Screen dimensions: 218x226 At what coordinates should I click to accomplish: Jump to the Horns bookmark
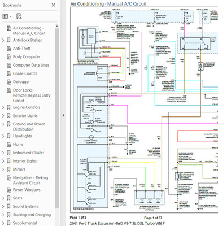tap(18, 145)
